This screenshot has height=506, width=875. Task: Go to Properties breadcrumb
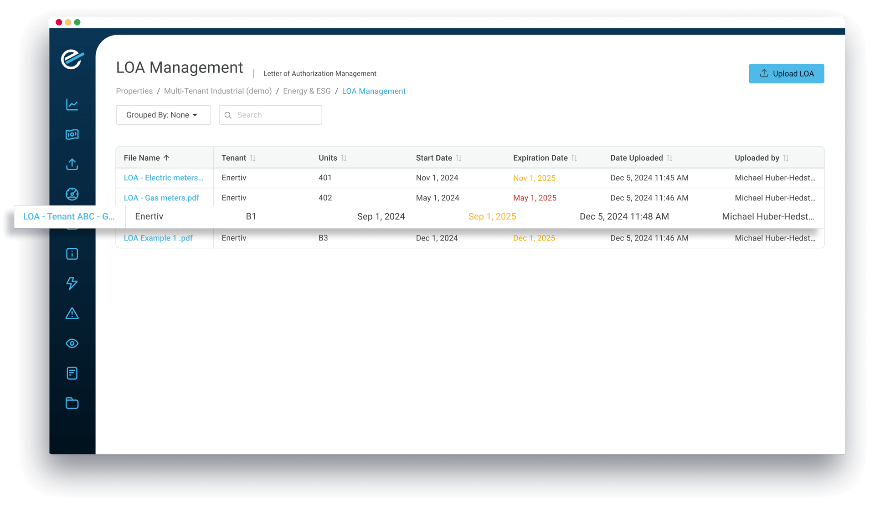click(x=134, y=91)
